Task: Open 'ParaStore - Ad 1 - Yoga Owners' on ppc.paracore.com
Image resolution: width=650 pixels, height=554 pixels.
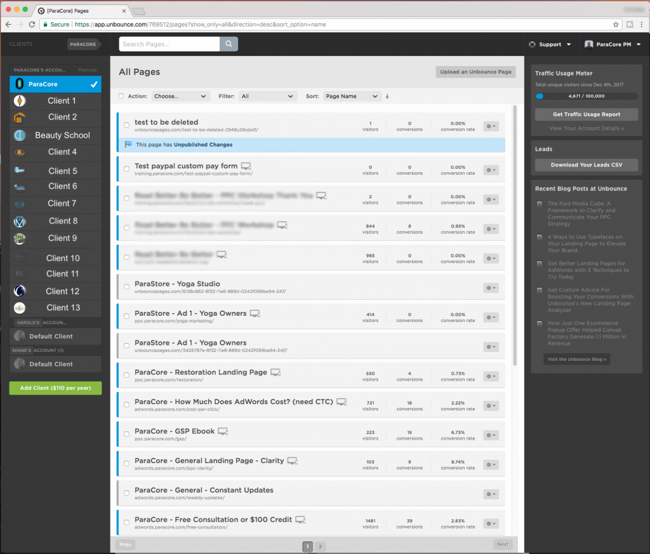Action: (190, 313)
